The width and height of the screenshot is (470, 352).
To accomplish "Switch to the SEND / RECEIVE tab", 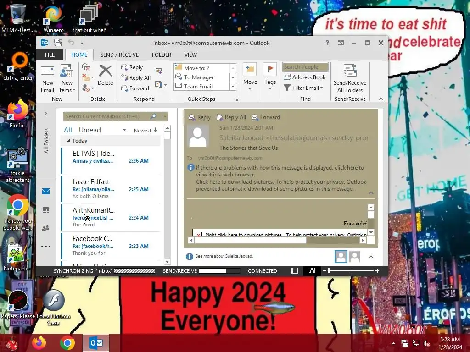I will click(119, 55).
